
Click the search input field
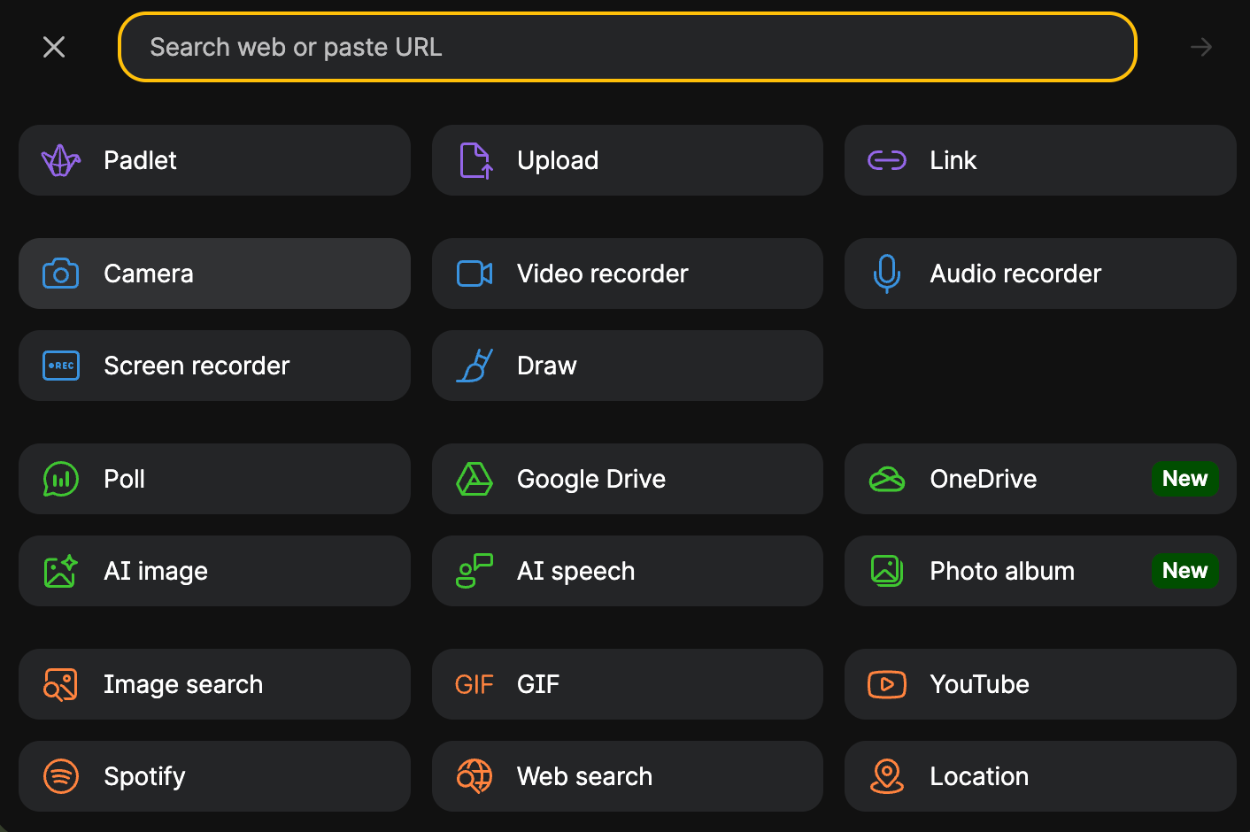(627, 47)
